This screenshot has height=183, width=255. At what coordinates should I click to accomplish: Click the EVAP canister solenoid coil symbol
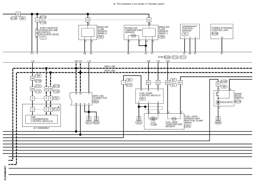tap(37, 33)
